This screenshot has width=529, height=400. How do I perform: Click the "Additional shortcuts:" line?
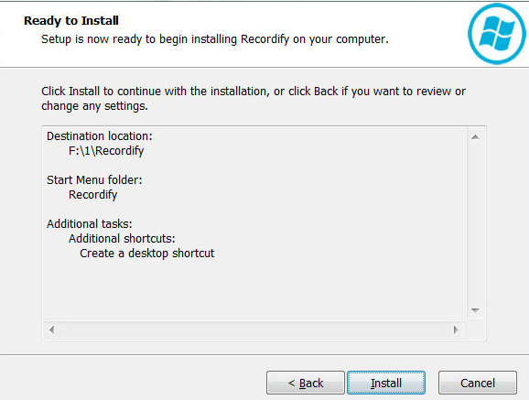tap(122, 239)
